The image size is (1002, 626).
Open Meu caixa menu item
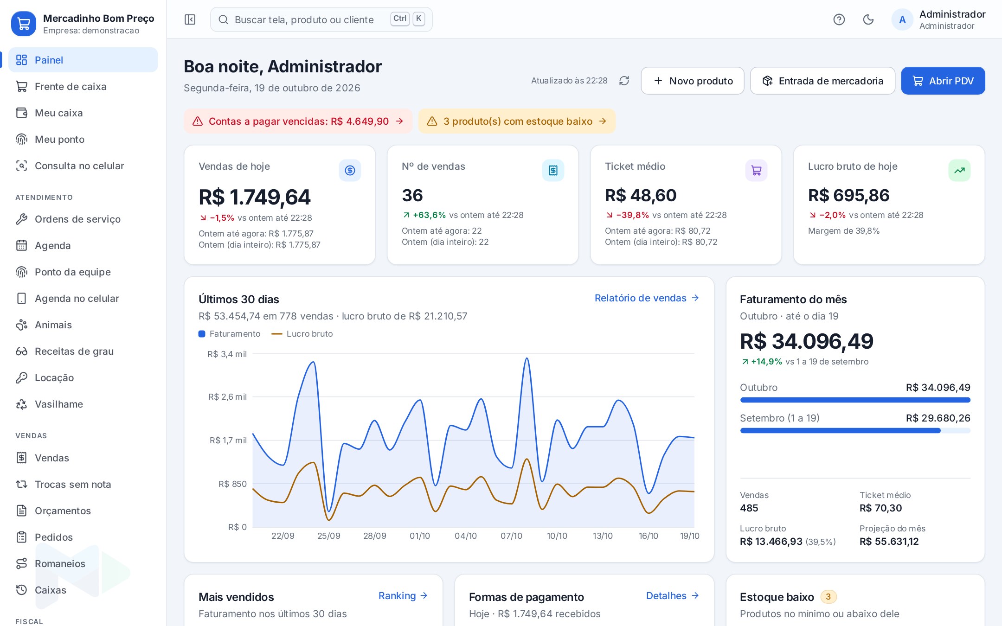(x=83, y=113)
